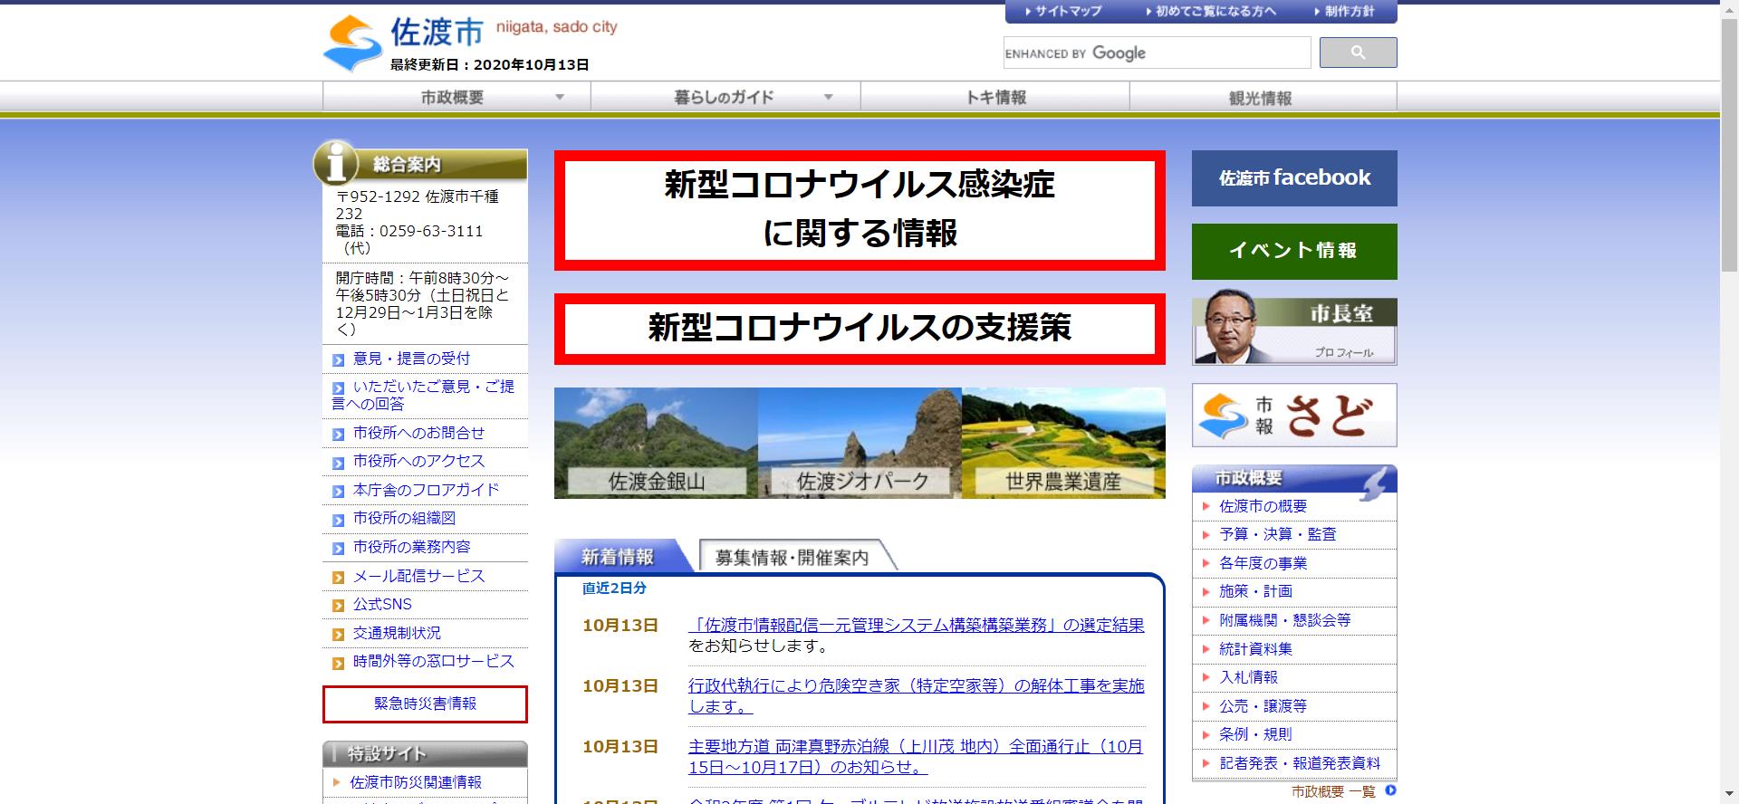The width and height of the screenshot is (1739, 804).
Task: Click the Google search input field
Action: (1157, 53)
